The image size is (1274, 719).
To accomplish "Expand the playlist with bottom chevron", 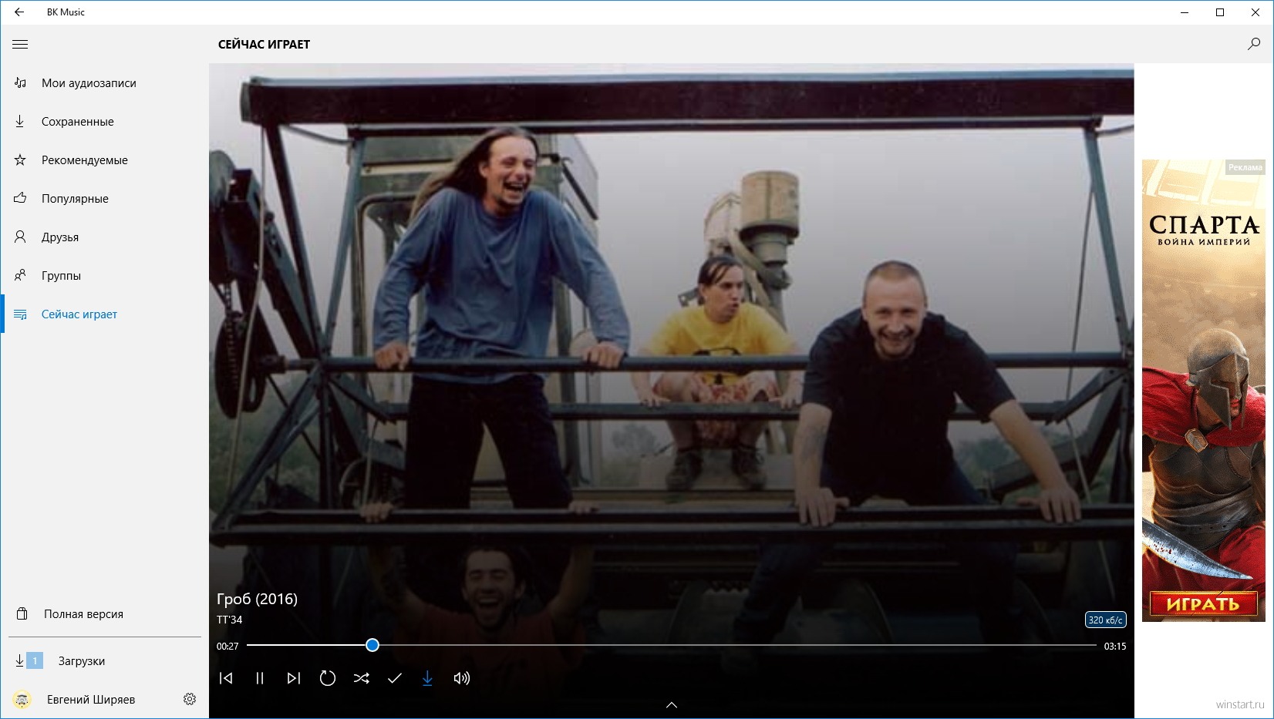I will pyautogui.click(x=672, y=705).
